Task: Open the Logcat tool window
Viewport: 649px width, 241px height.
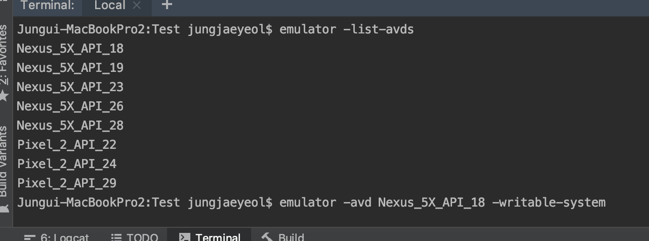Action: pos(57,236)
